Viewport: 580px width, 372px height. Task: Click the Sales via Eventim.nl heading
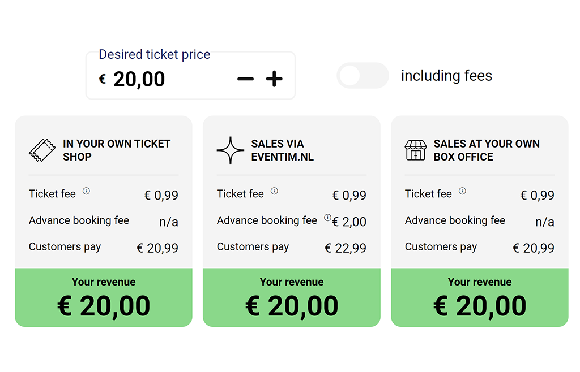coord(282,150)
